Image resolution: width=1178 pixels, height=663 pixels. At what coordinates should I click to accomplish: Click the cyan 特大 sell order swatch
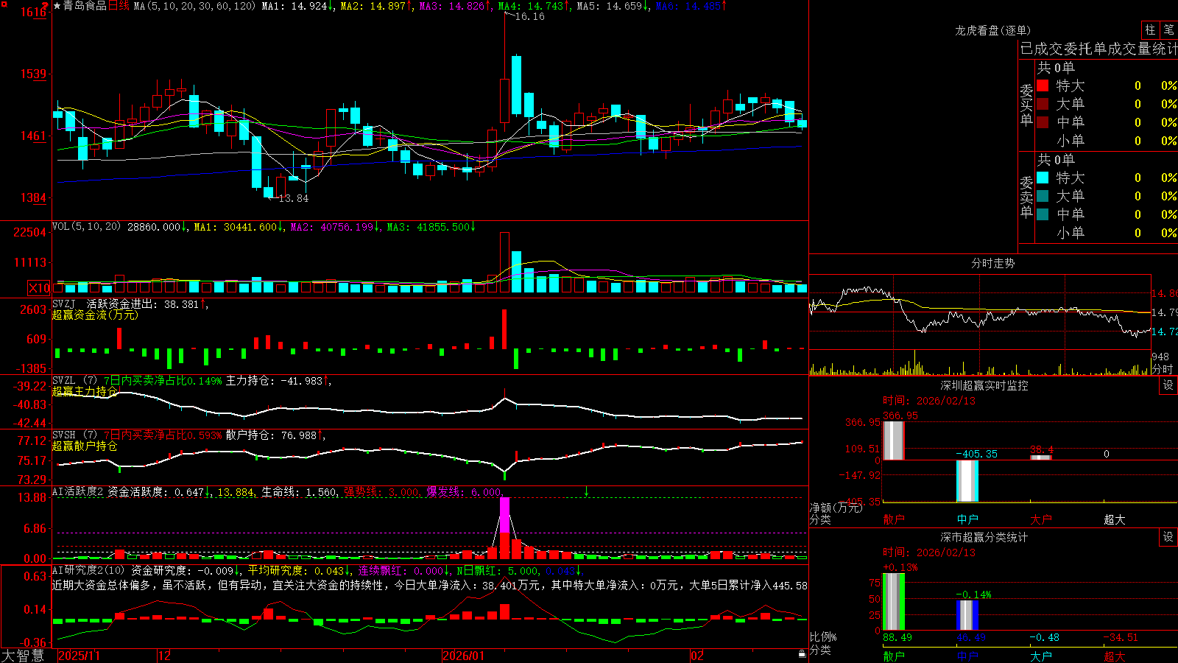pos(1043,178)
